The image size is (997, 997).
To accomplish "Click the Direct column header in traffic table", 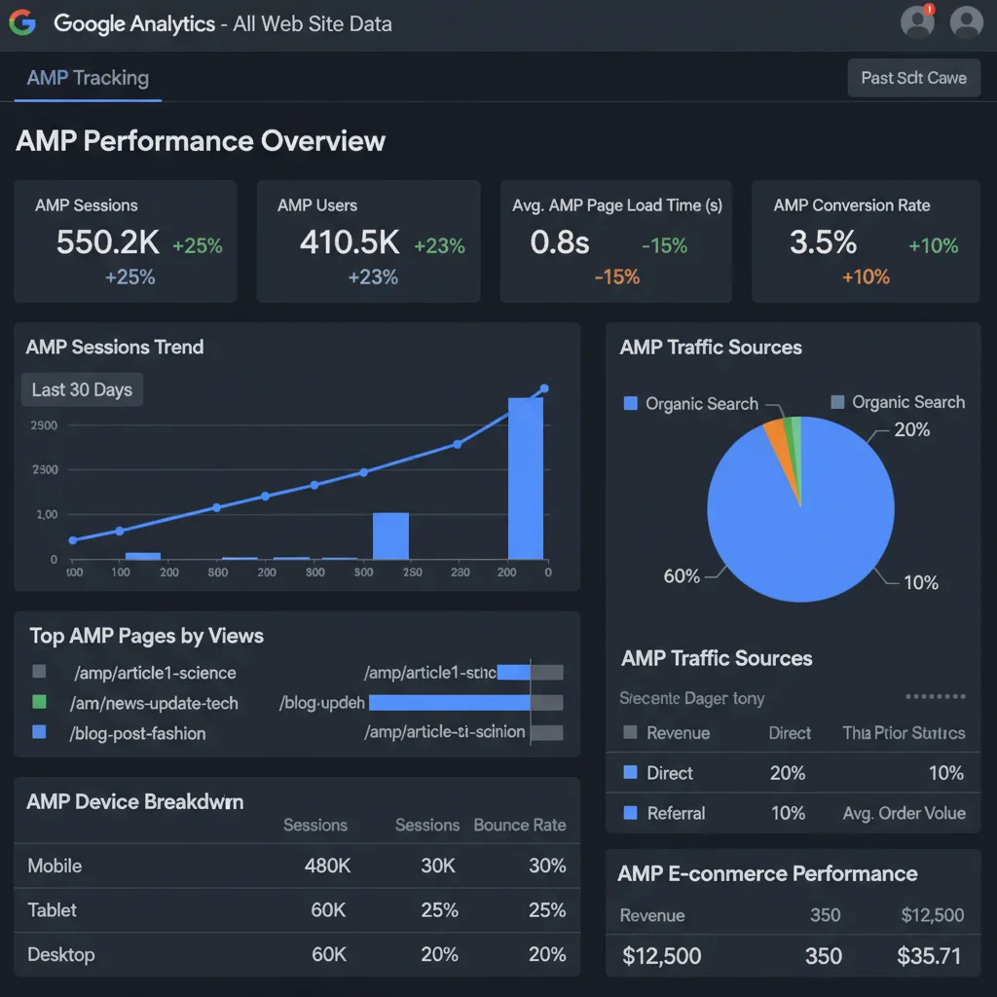I will pyautogui.click(x=790, y=733).
